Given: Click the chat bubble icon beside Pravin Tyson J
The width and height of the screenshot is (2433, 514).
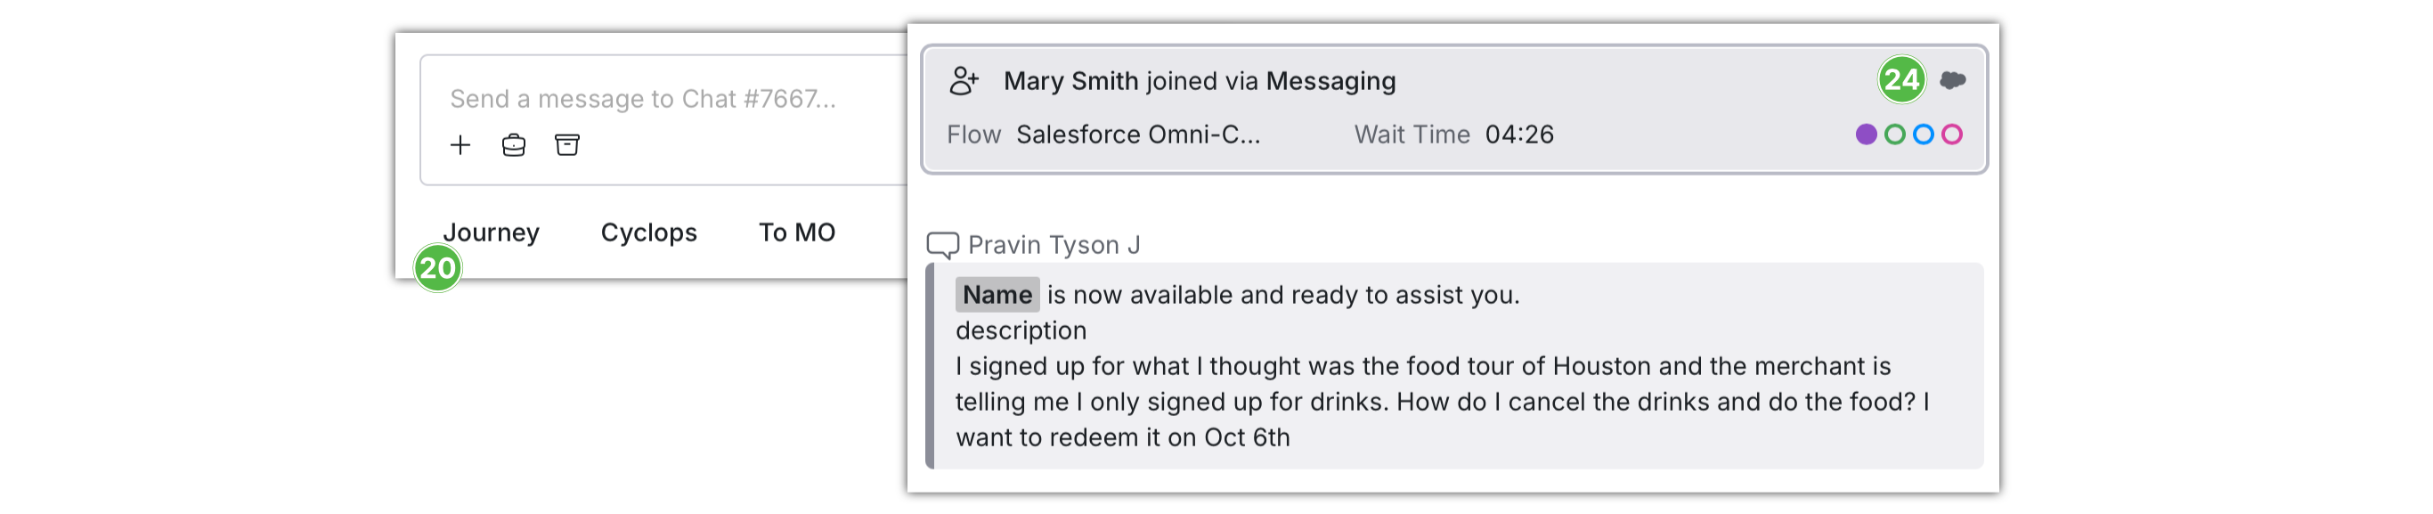Looking at the screenshot, I should (x=941, y=246).
